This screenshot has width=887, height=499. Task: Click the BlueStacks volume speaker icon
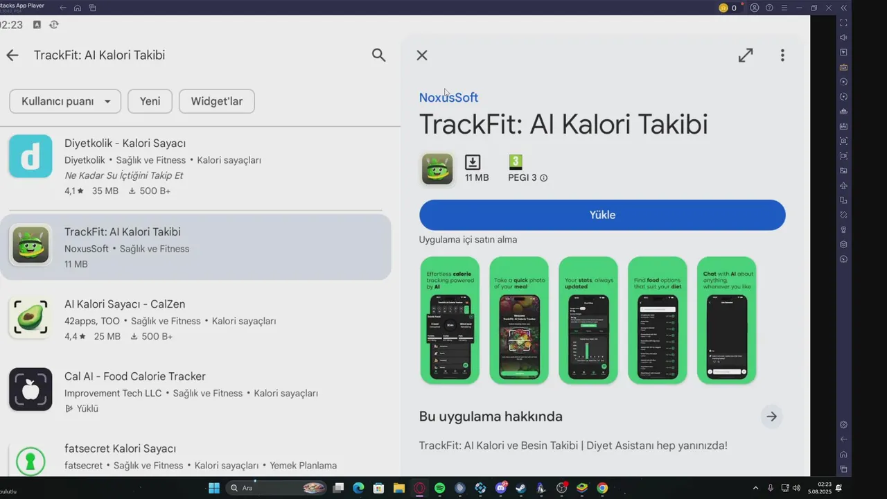tap(843, 37)
